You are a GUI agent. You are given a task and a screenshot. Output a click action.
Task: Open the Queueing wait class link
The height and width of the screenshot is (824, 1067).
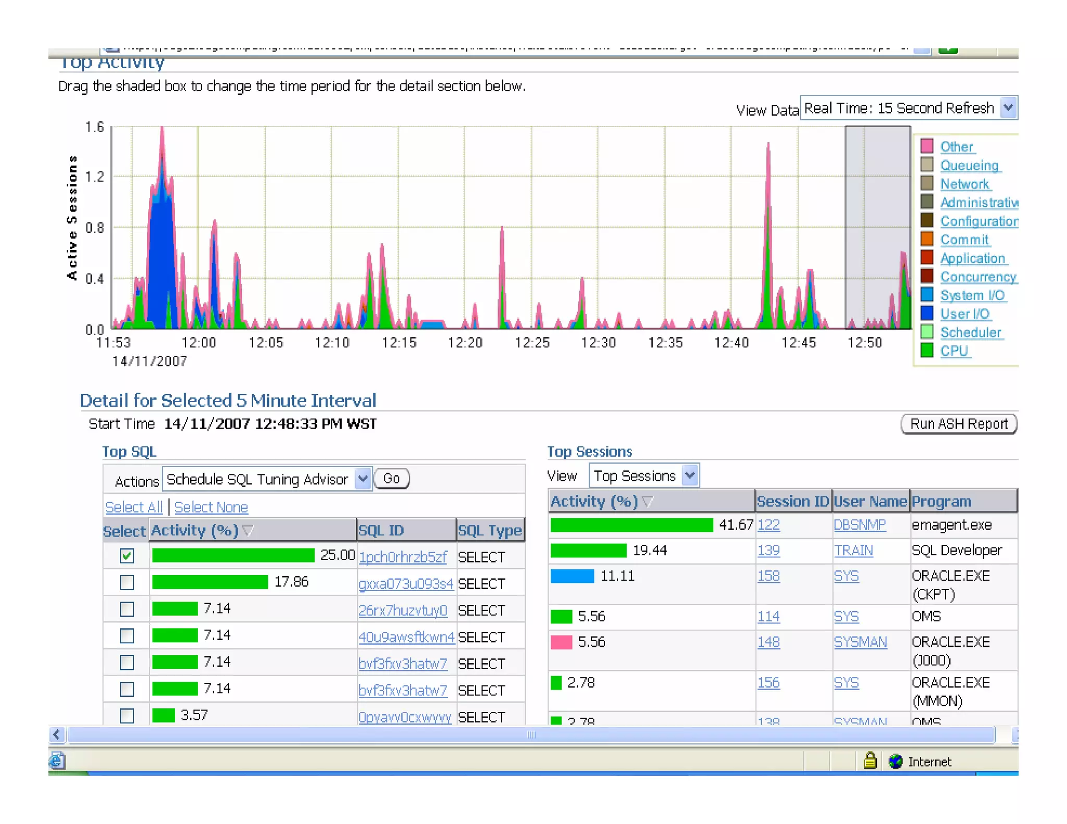(970, 166)
